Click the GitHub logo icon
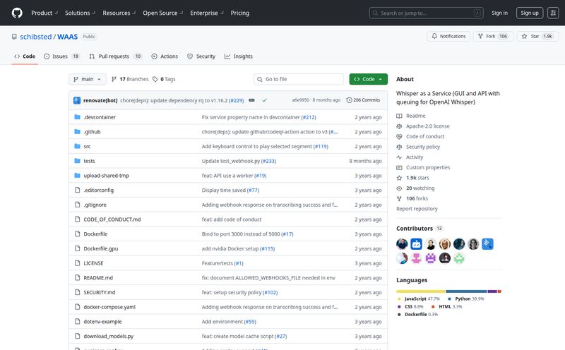The image size is (565, 350). [17, 13]
